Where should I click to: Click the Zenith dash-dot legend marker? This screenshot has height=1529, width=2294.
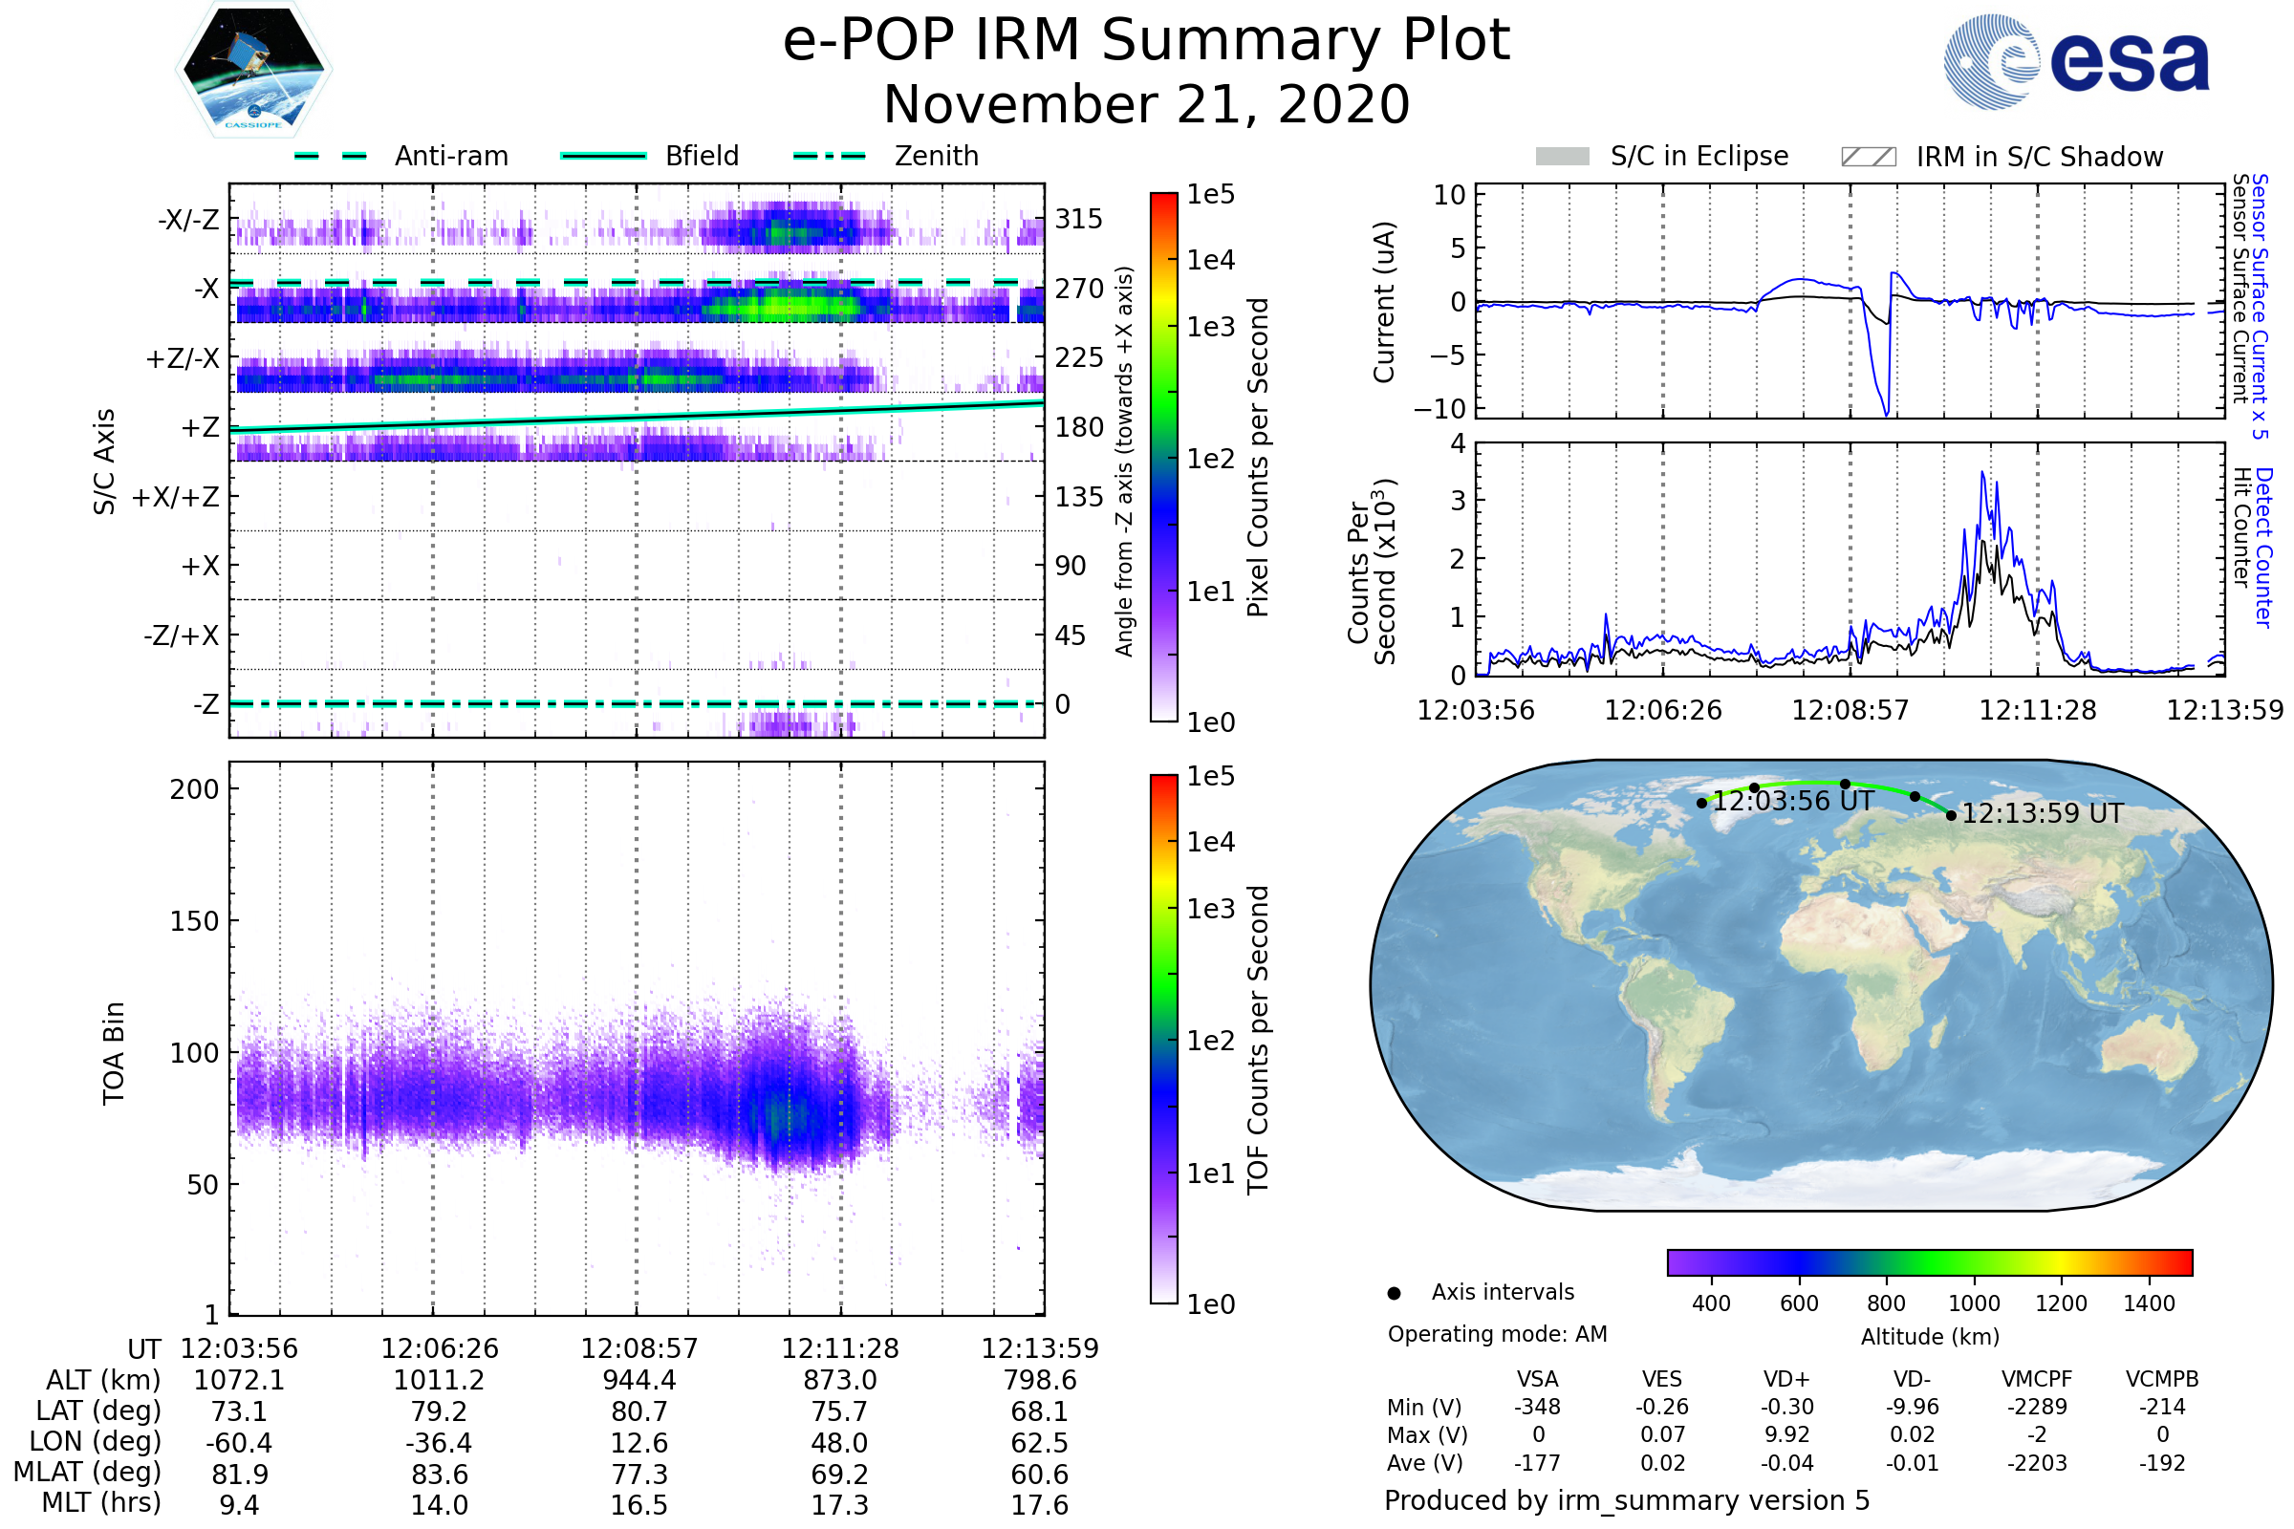coord(829,156)
